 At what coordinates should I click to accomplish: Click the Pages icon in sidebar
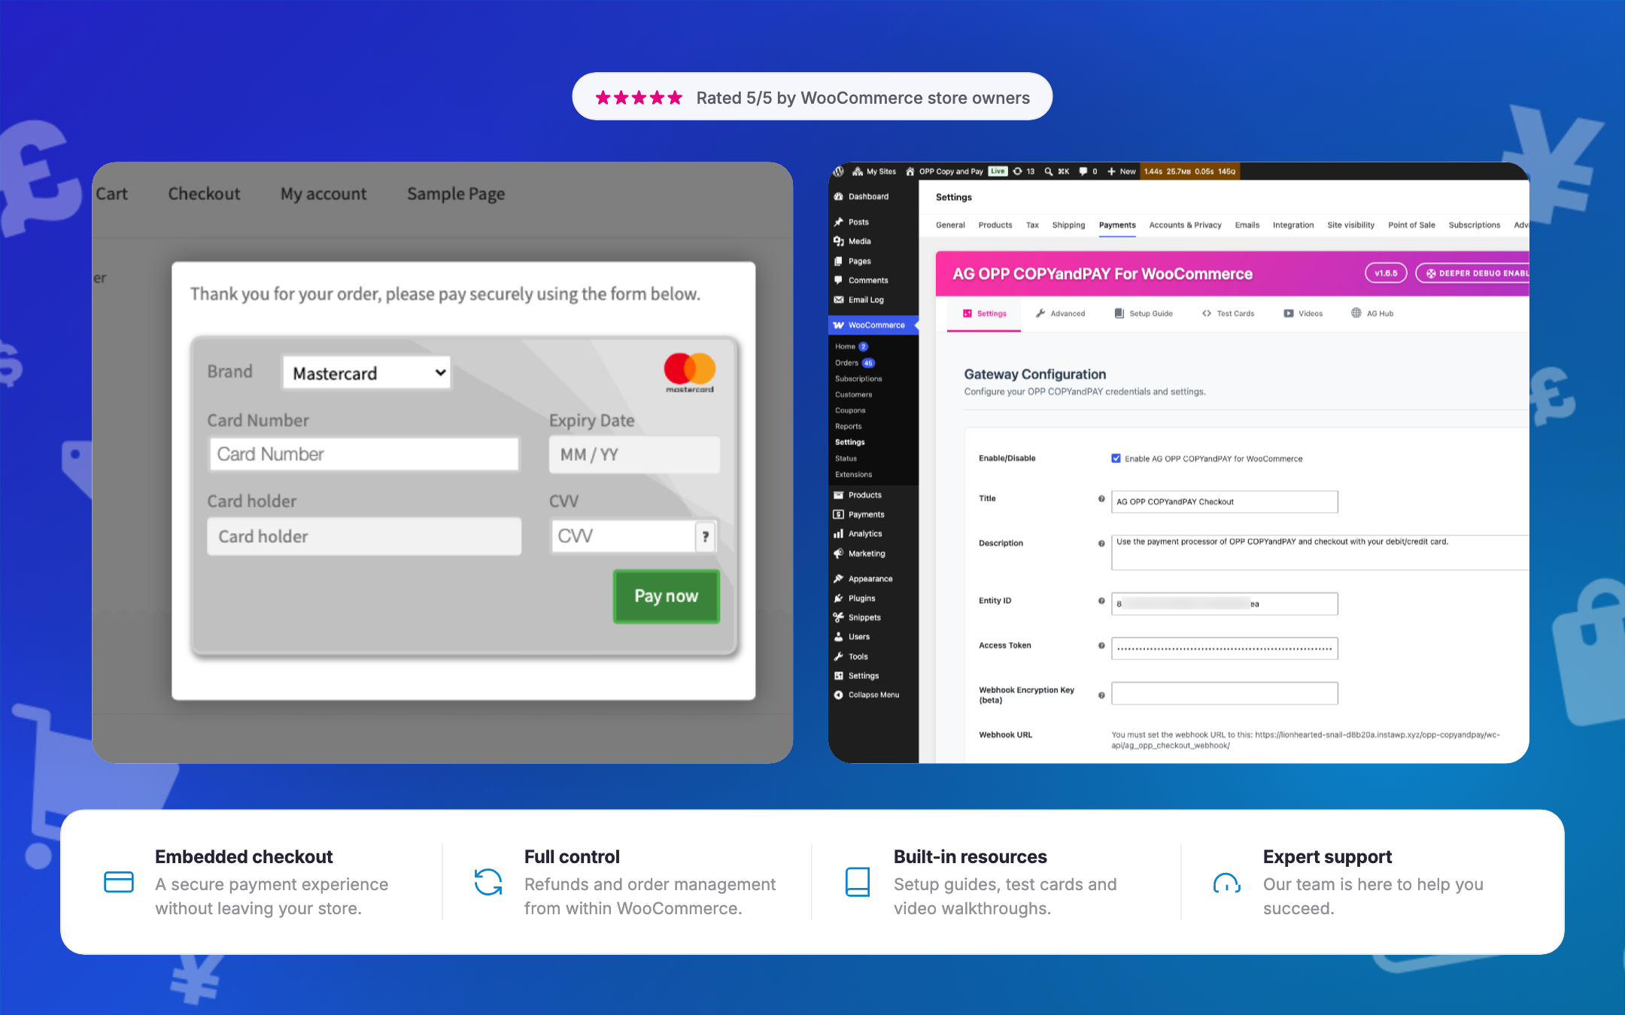[x=839, y=261]
